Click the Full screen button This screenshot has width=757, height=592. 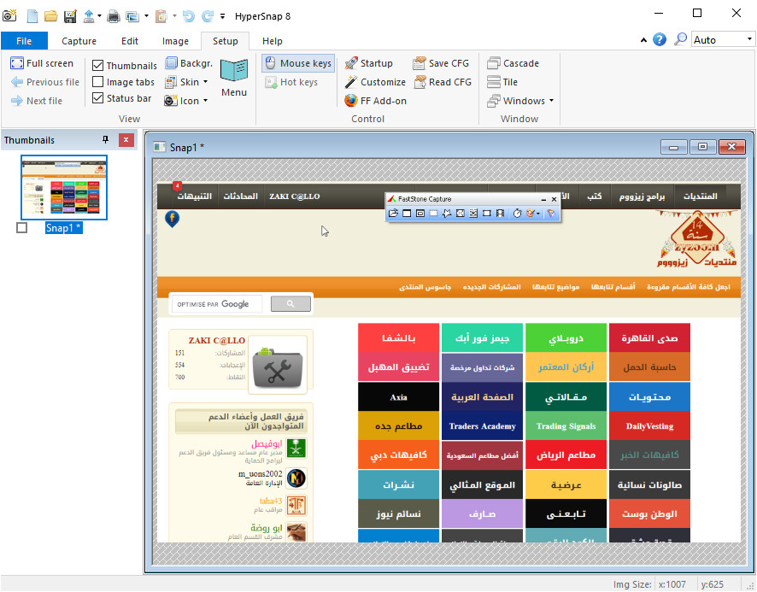pos(42,63)
